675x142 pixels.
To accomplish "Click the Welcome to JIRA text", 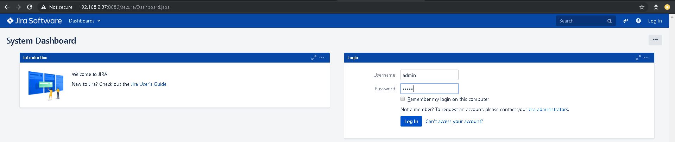I will (89, 74).
